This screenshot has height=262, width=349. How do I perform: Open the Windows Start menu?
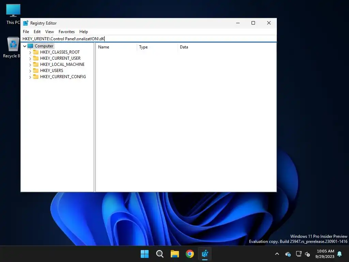tap(145, 254)
